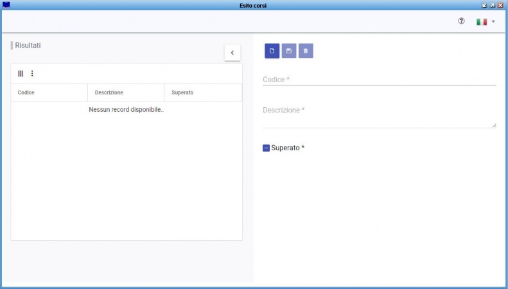508x289 pixels.
Task: Focus the Codice input field
Action: 380,80
